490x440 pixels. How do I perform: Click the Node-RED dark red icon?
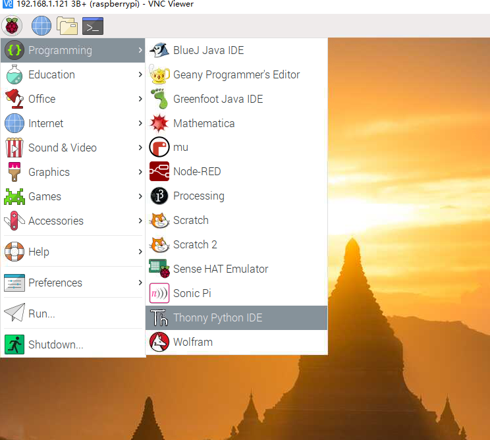point(159,171)
